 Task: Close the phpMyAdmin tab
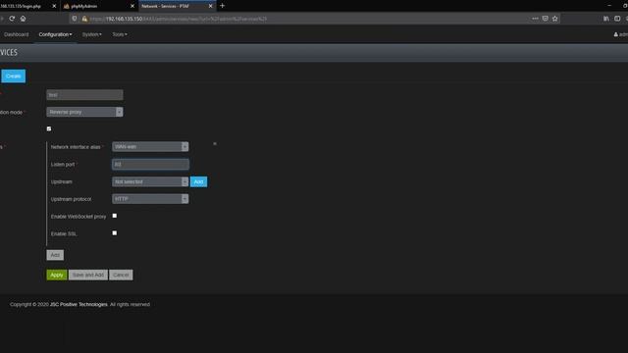click(x=132, y=6)
